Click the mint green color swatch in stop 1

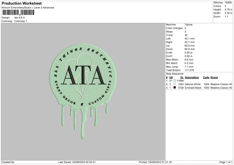(x=175, y=81)
